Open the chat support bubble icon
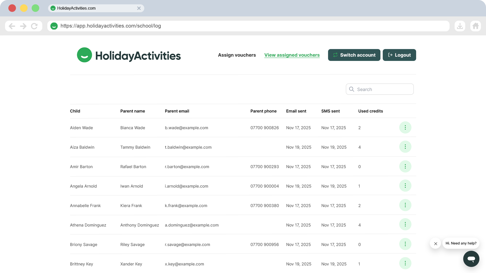The height and width of the screenshot is (273, 486). coord(471,259)
